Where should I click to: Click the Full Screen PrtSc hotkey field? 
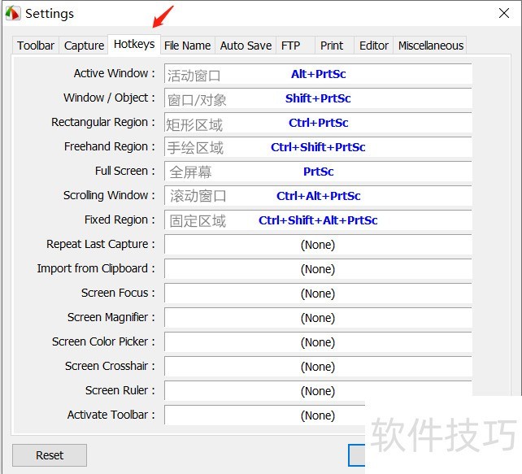pyautogui.click(x=318, y=172)
